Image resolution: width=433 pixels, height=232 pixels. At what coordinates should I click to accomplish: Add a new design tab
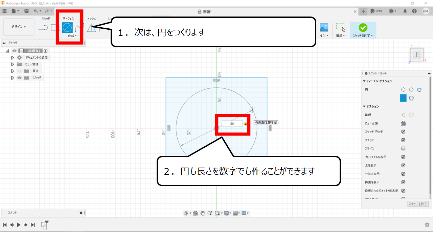364,11
